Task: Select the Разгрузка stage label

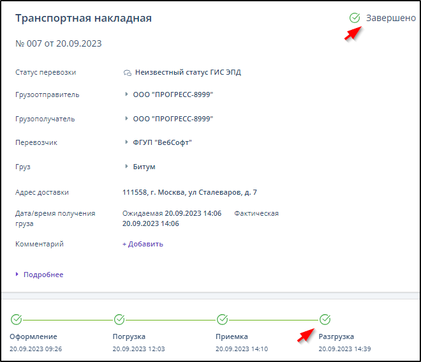Action: point(336,336)
